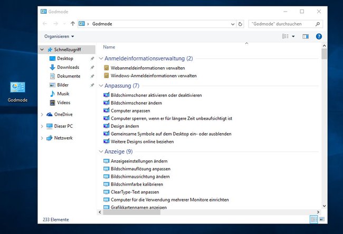
Task: Open the address bar history dropdown
Action: tap(233, 24)
